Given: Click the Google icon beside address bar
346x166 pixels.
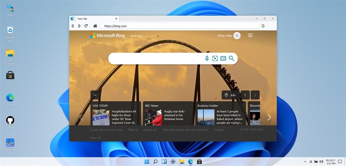Looking at the screenshot, I should tap(263, 26).
